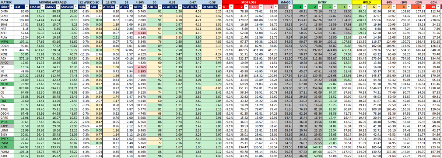
Task: Select the green FRO ticker cell
Action: tap(7, 100)
